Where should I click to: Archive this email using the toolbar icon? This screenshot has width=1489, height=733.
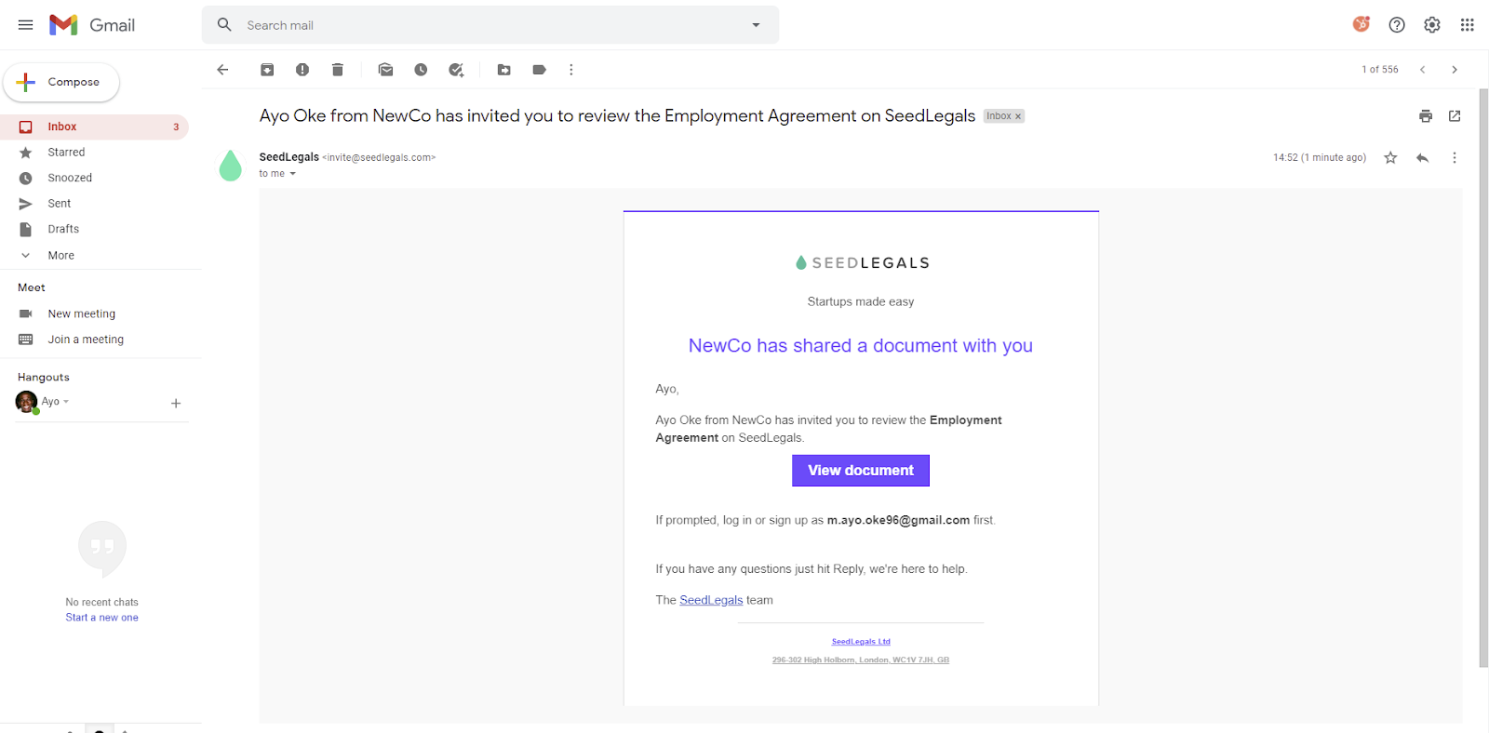click(267, 70)
